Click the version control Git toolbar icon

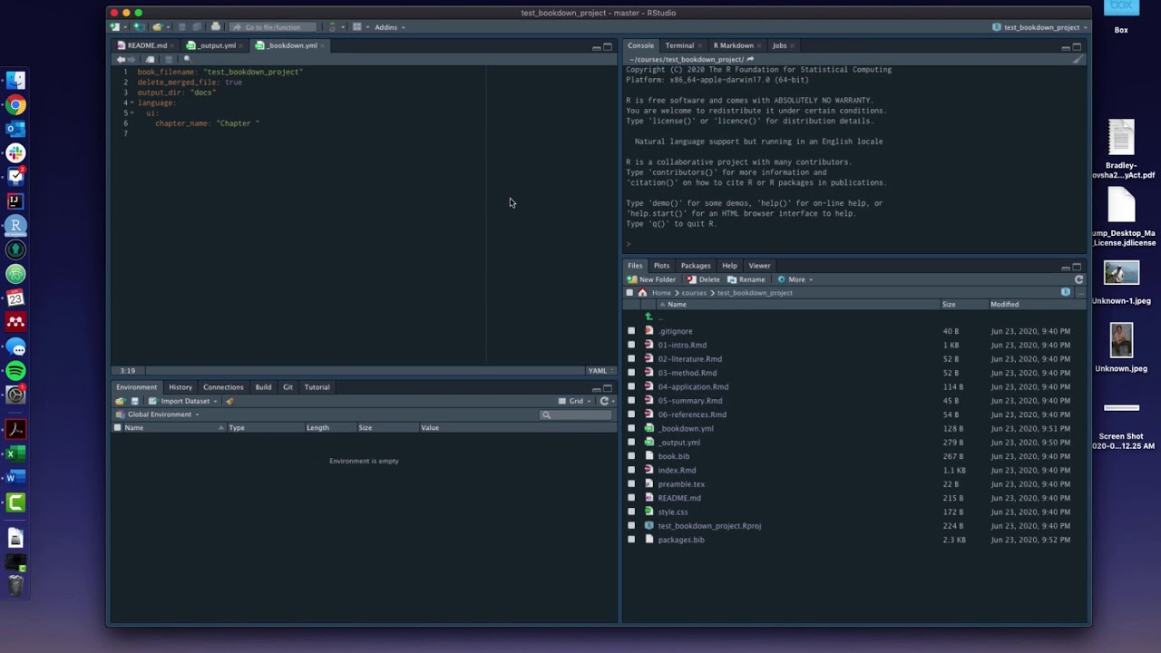coord(331,27)
